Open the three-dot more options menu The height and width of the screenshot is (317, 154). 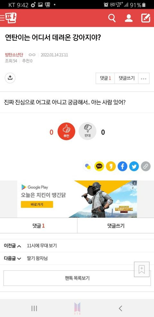(x=144, y=78)
